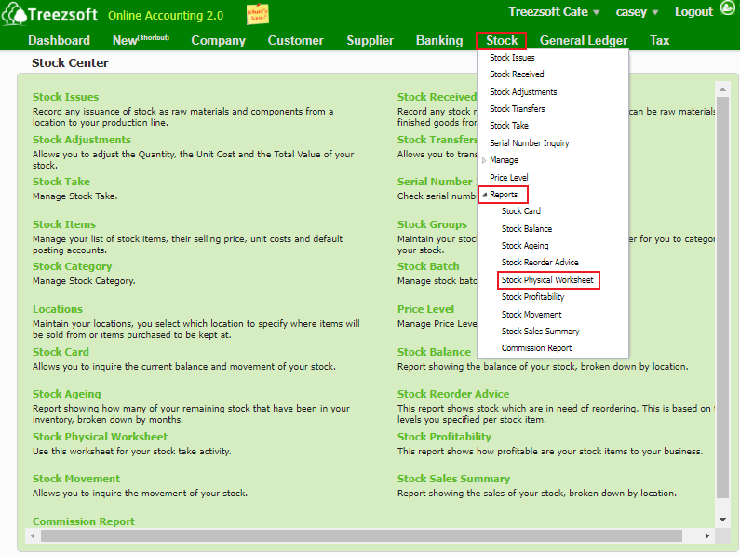Expand the Manage submenu
This screenshot has width=740, height=555.
[x=504, y=160]
